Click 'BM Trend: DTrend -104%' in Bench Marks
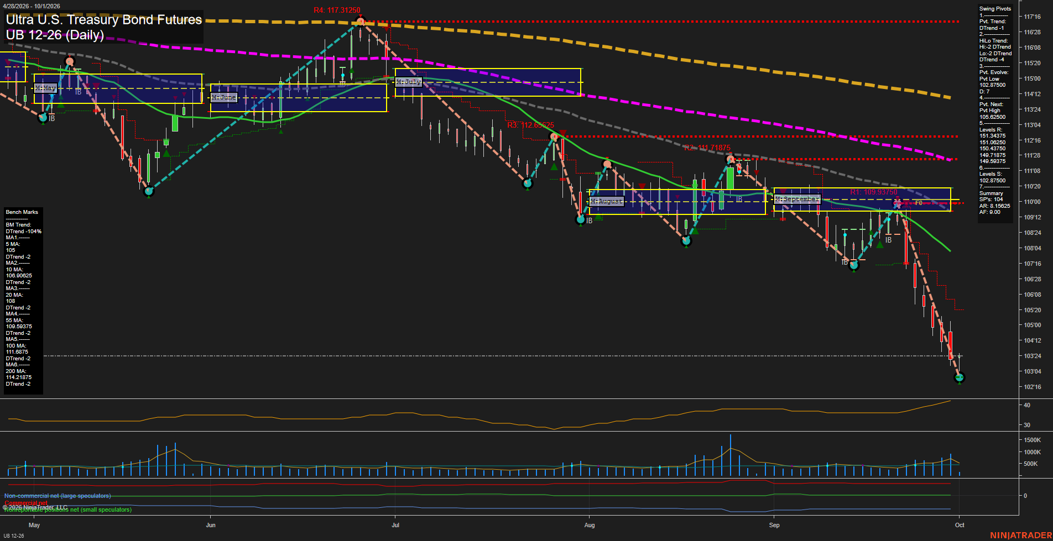Screen dimensions: 1053x541 coord(23,228)
